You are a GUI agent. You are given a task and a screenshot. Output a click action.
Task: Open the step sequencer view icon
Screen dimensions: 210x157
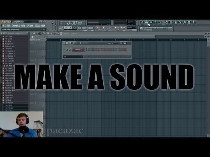click(x=146, y=22)
